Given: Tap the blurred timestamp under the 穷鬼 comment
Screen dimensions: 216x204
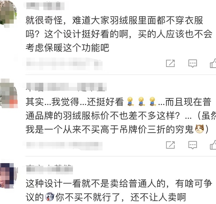Looking at the screenshot, I should (x=64, y=145).
